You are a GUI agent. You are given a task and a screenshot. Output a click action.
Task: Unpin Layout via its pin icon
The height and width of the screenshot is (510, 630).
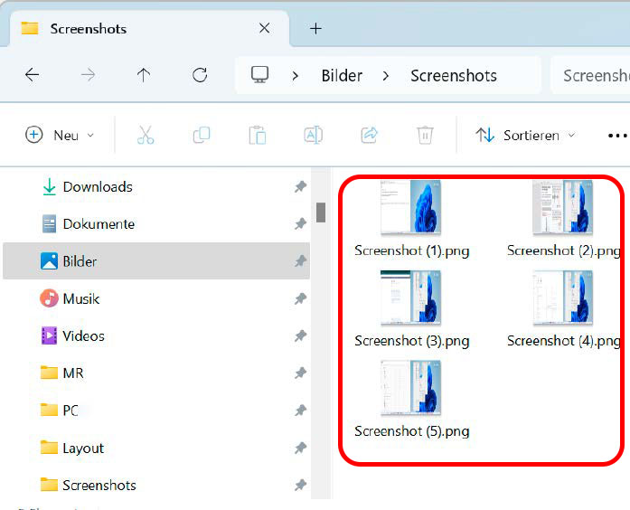(300, 448)
